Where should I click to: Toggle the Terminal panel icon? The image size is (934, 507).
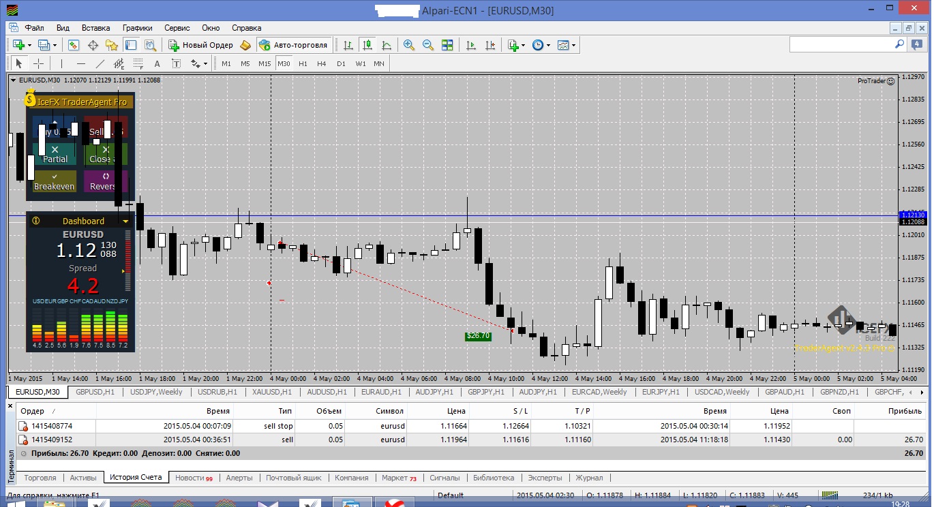(x=131, y=45)
